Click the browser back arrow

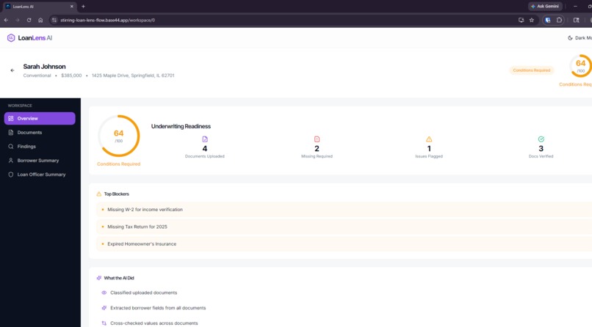tap(6, 20)
